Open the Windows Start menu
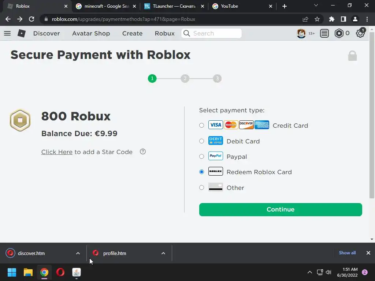 [12, 272]
